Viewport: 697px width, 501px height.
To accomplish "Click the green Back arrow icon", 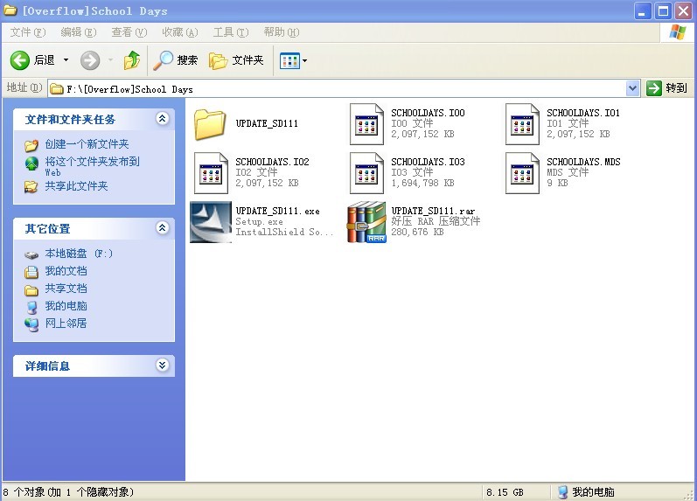I will pyautogui.click(x=20, y=60).
